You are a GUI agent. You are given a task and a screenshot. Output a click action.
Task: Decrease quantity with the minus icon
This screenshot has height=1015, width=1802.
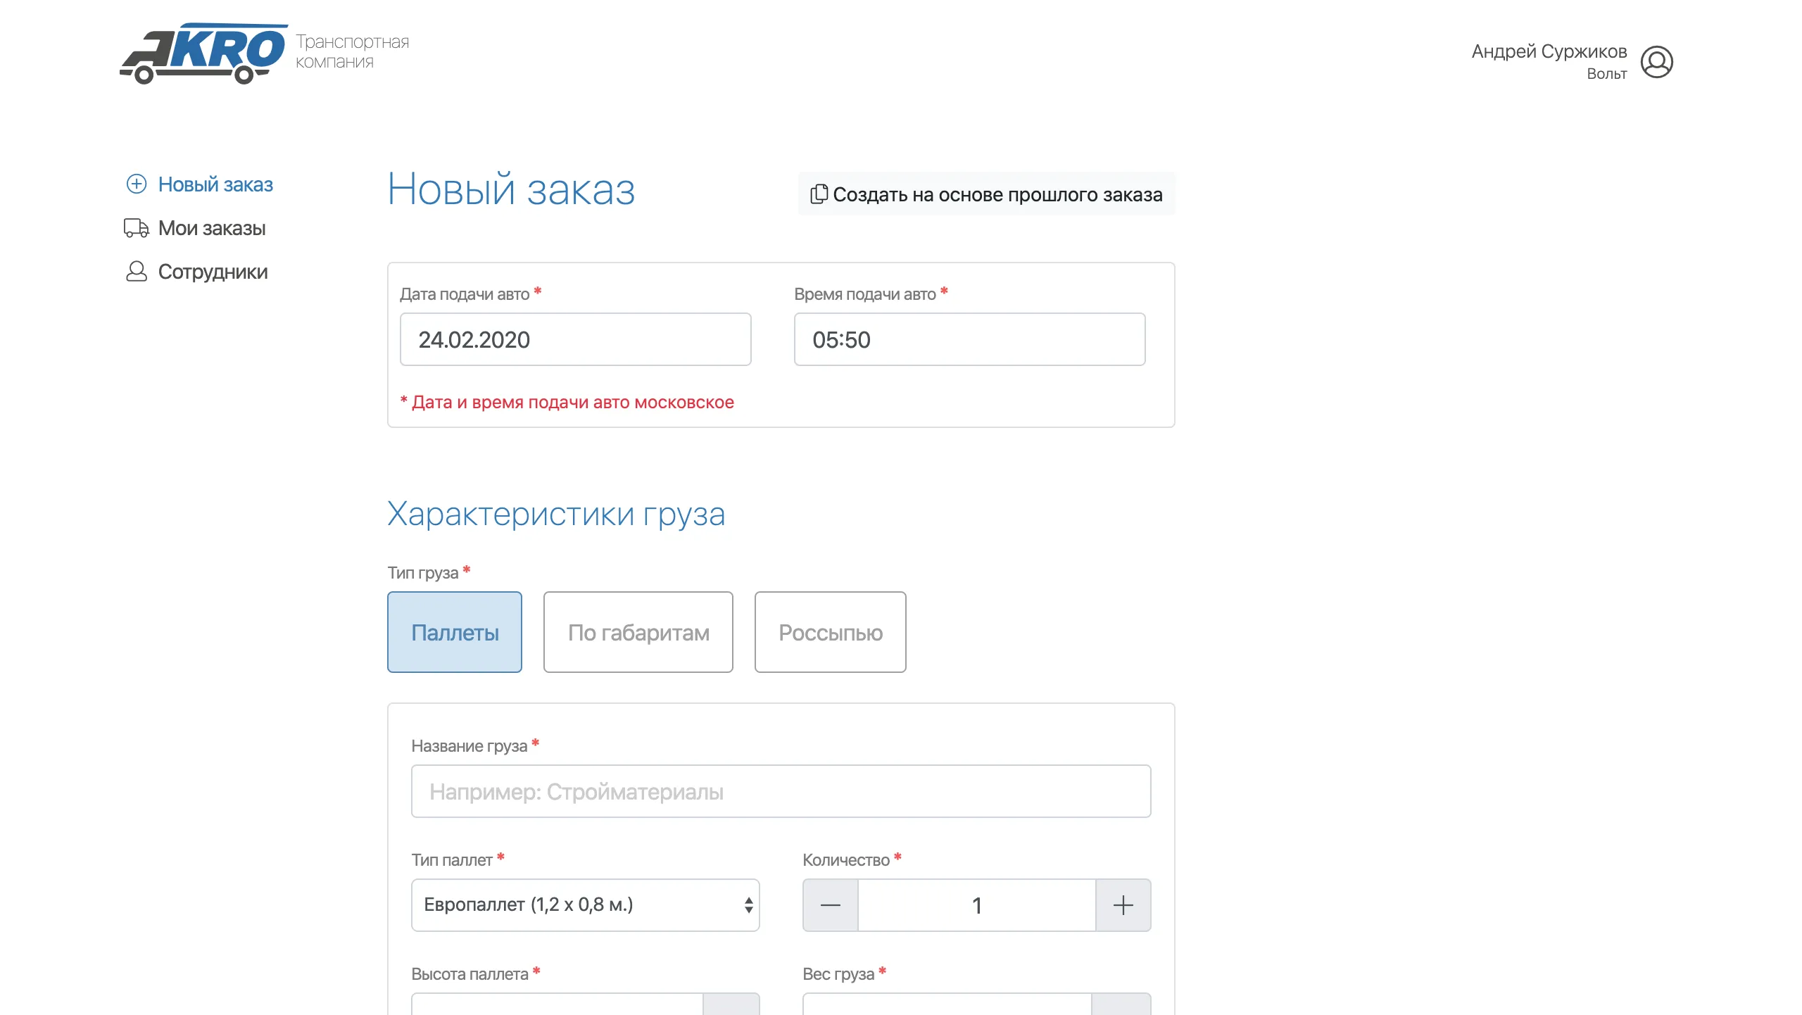click(x=831, y=905)
